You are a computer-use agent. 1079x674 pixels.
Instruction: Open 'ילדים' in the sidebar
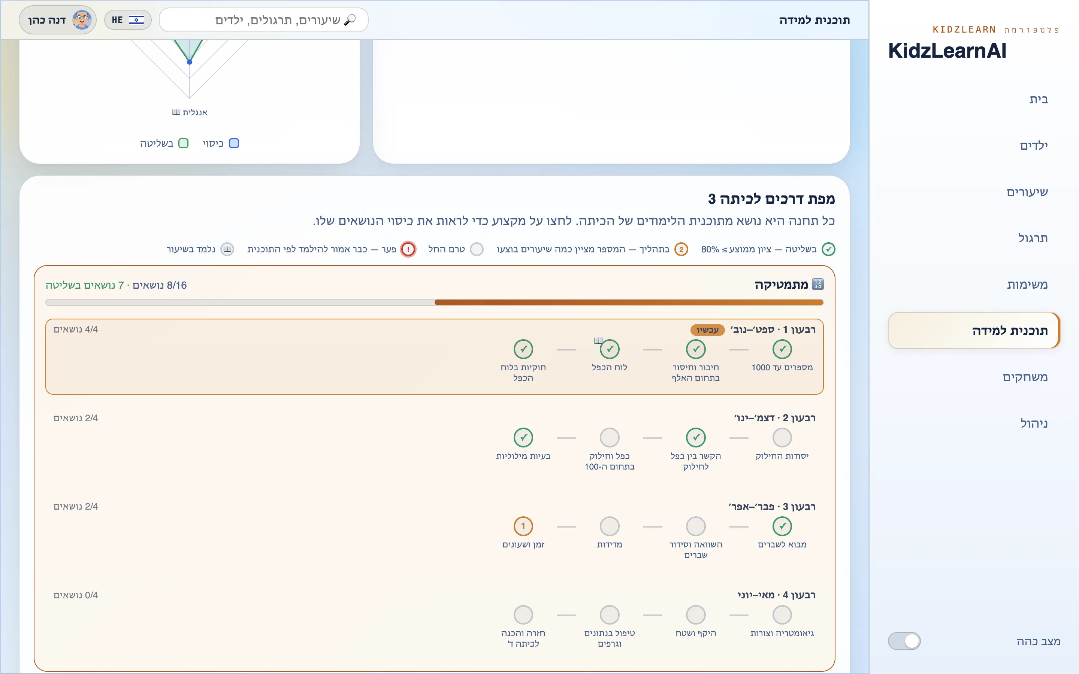pos(974,145)
